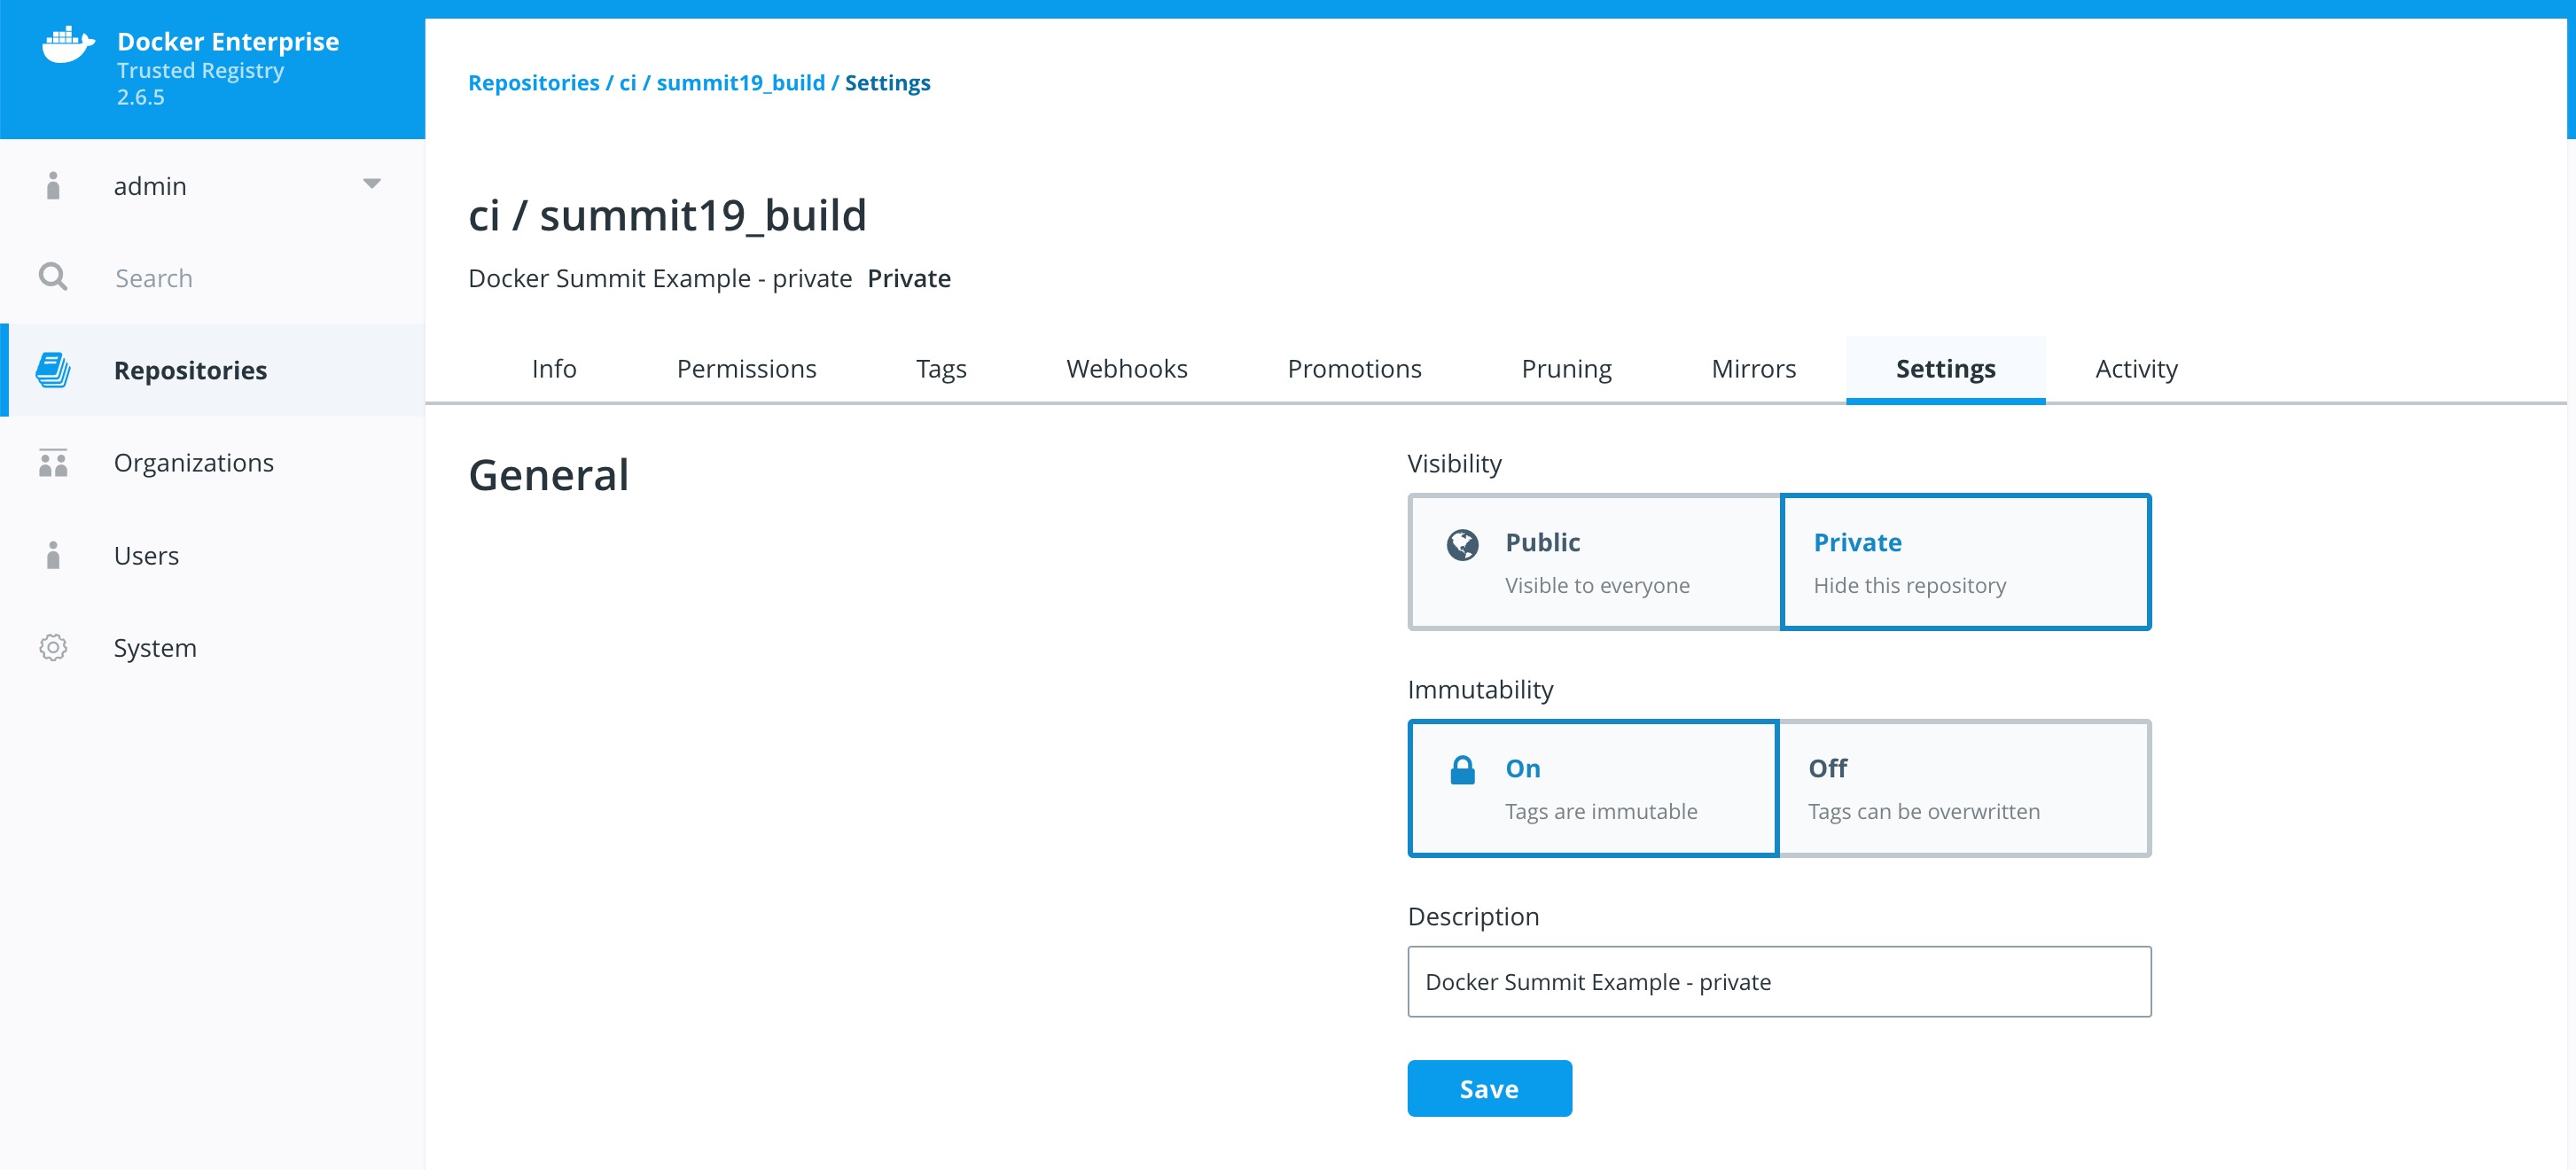Follow the Repositories breadcrumb link

(533, 83)
